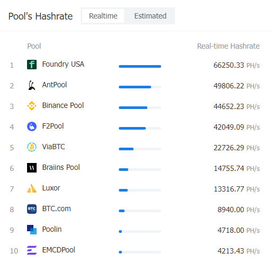
Task: Open the AntPool pool link
Action: pos(55,85)
